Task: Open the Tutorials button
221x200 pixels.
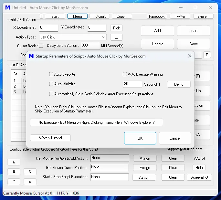Action: click(100, 16)
